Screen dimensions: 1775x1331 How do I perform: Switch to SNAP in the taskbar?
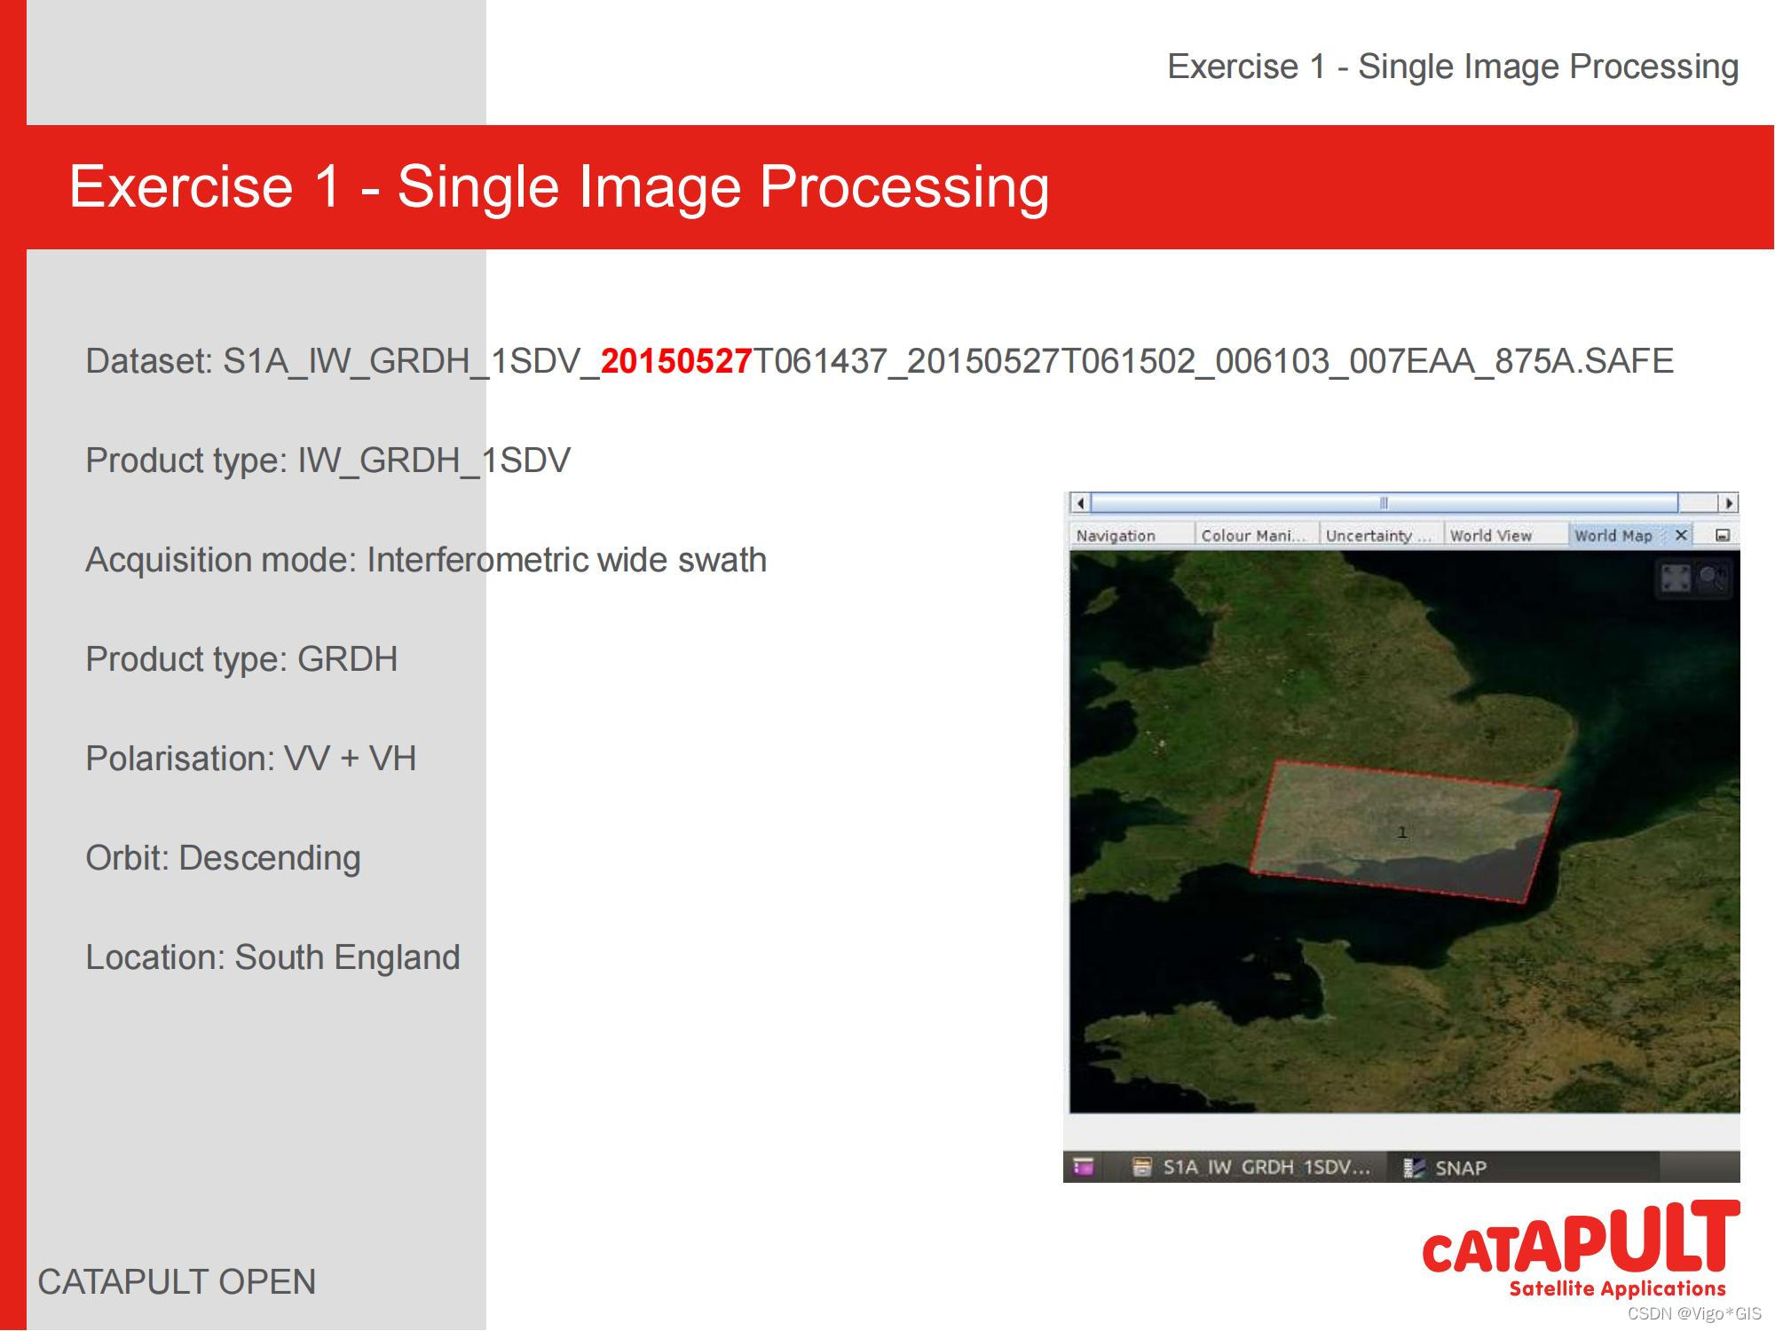1460,1168
